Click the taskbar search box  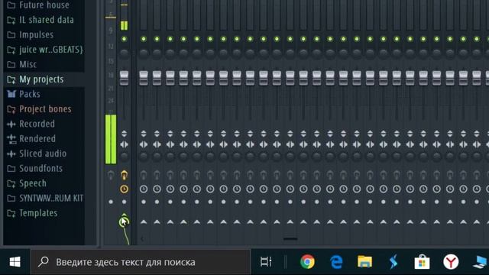point(141,262)
